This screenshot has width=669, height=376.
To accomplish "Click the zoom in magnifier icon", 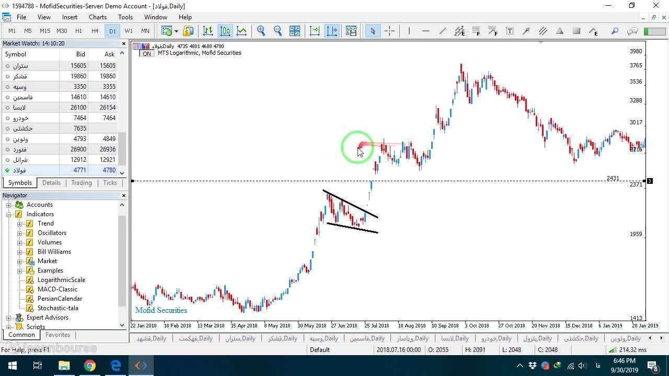I will pos(261,31).
